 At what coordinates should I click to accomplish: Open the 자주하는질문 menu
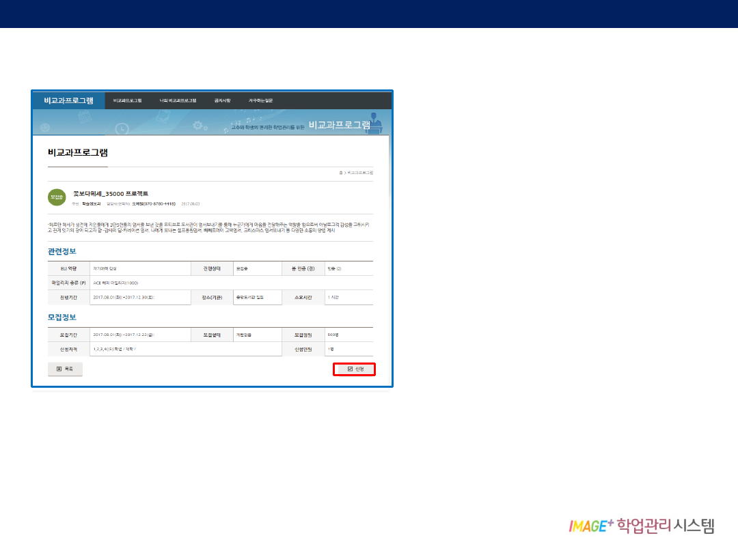point(260,100)
